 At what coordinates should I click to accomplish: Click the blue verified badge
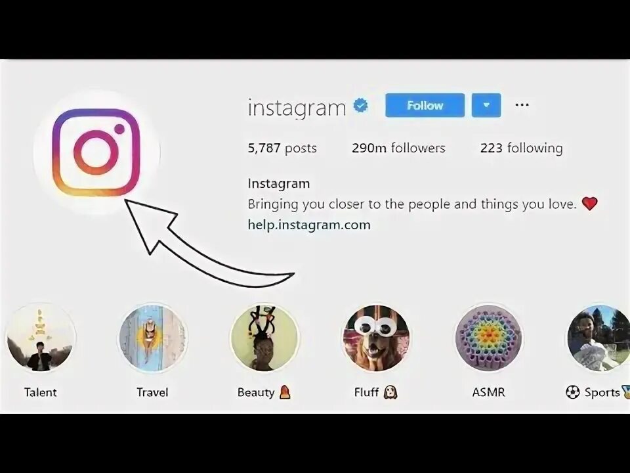360,105
